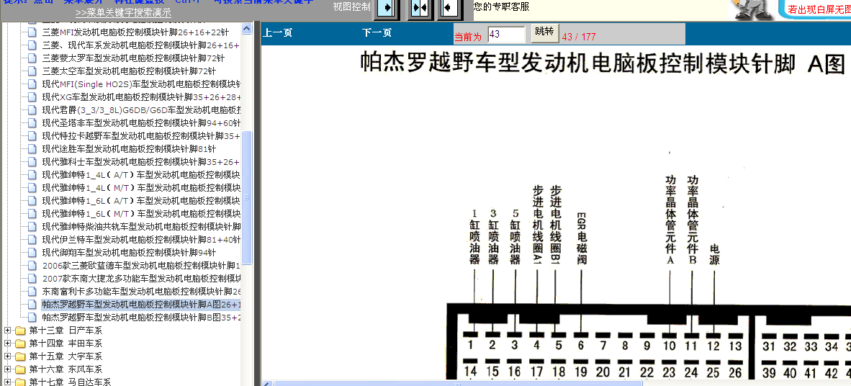Go to next page with 下一页

(377, 32)
